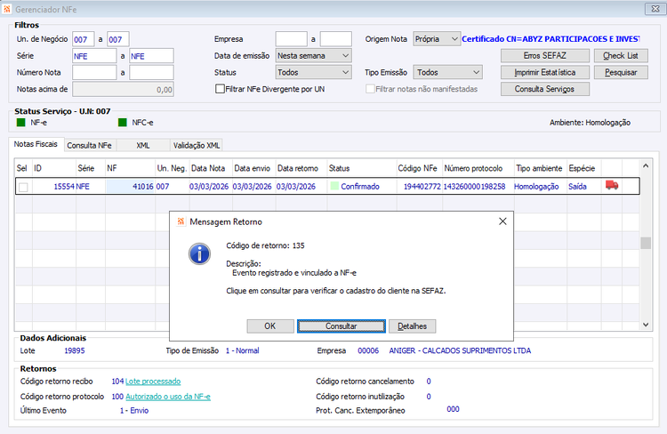Click the Erros SEFAZ button
Image resolution: width=667 pixels, height=434 pixels.
(545, 56)
